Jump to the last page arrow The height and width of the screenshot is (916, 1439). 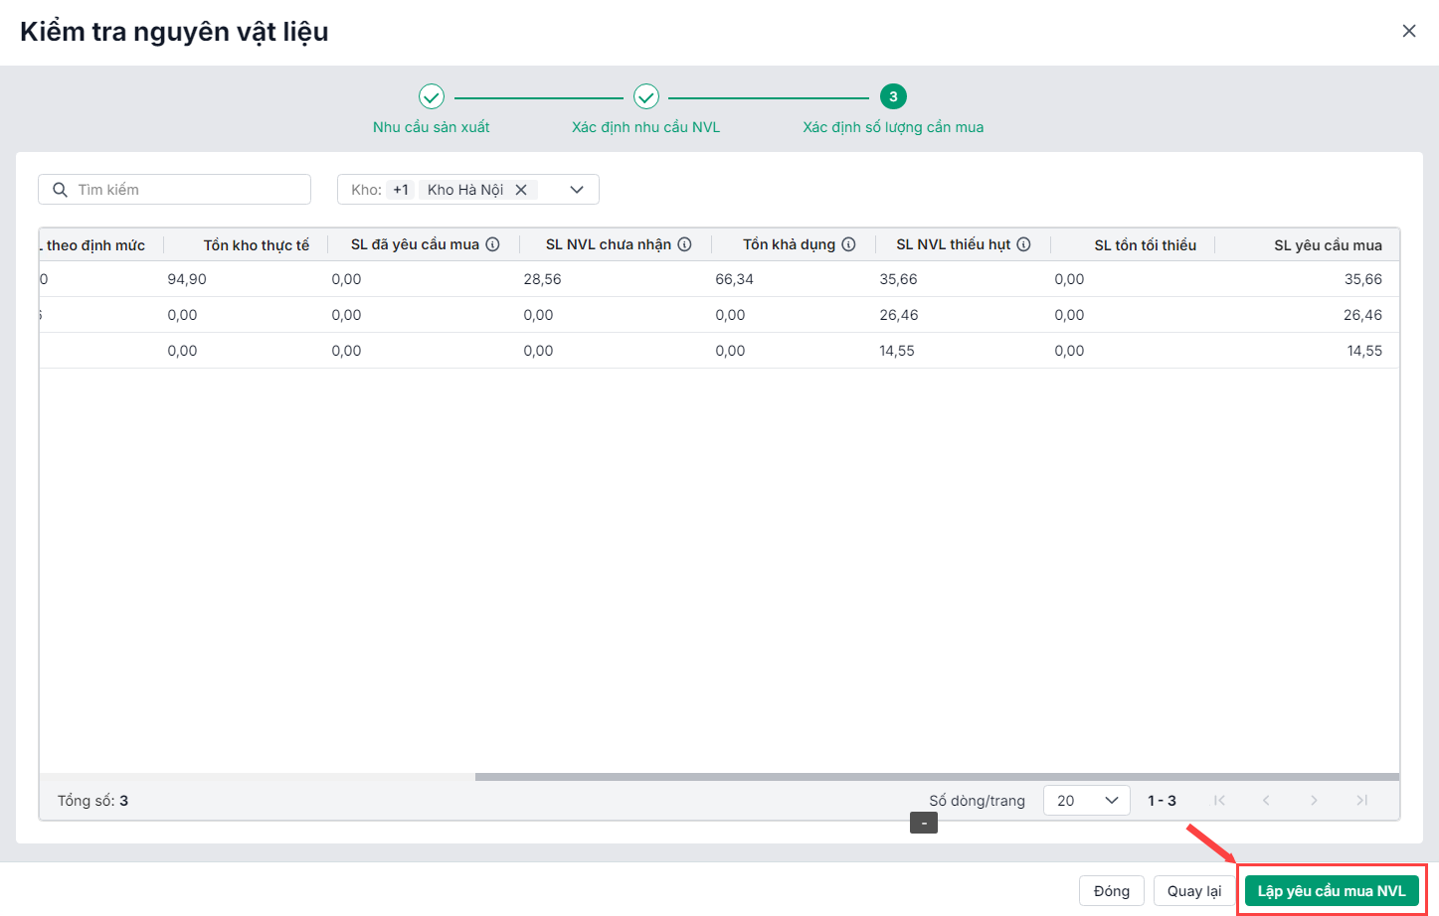pos(1361,801)
